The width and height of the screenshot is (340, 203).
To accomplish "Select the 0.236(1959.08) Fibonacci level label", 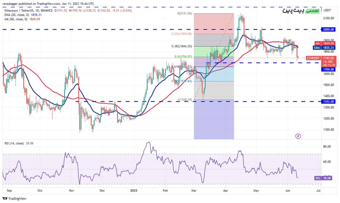I will pyautogui.click(x=182, y=34).
